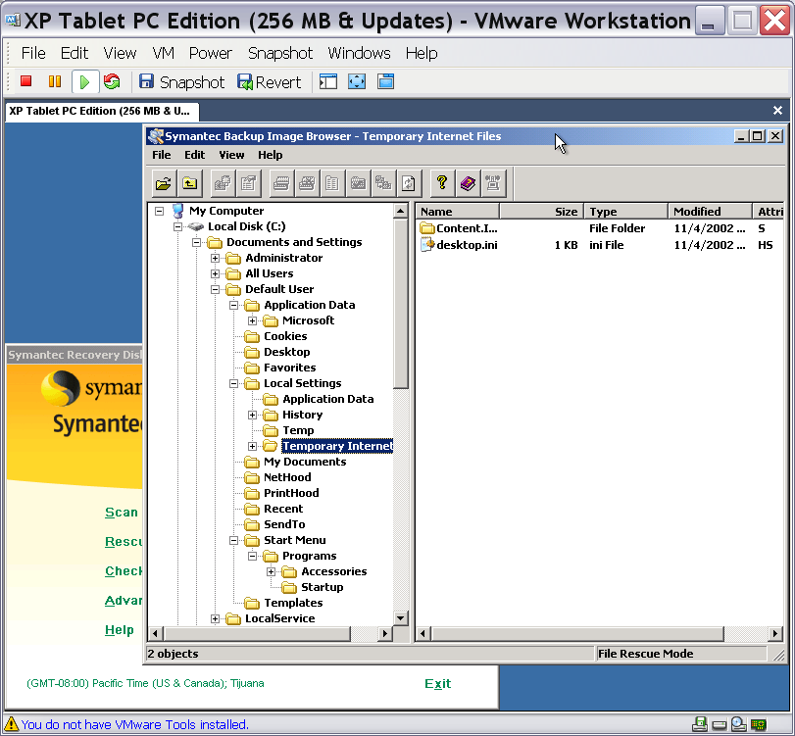Image resolution: width=795 pixels, height=736 pixels.
Task: Click the yellow question mark help icon
Action: 442,182
